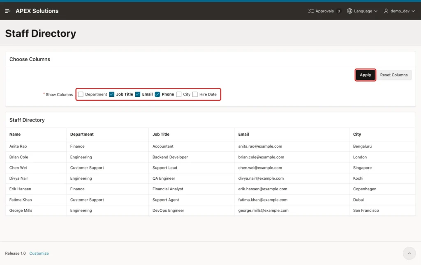The width and height of the screenshot is (421, 265).
Task: Click the San Francisco city cell
Action: 382,210
